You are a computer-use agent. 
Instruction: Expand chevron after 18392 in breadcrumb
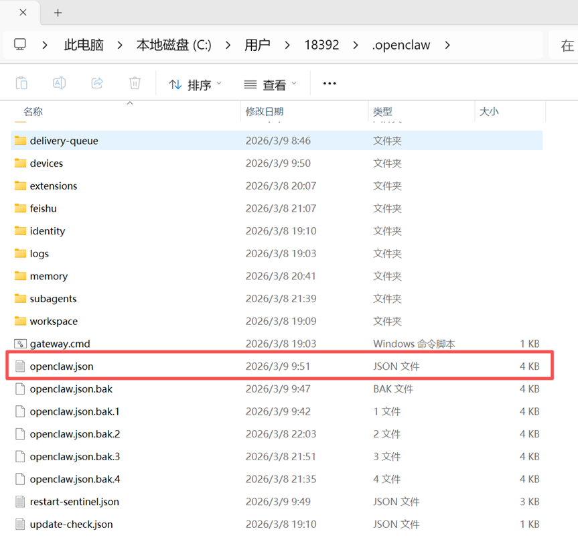tap(356, 46)
